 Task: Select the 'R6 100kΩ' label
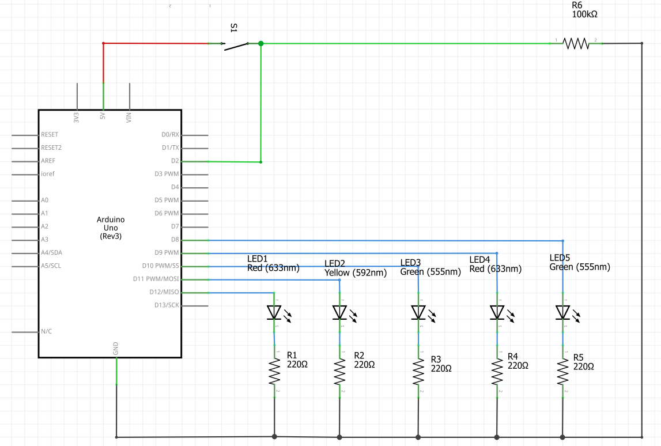[x=584, y=9]
